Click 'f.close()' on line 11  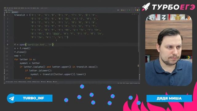[20, 52]
